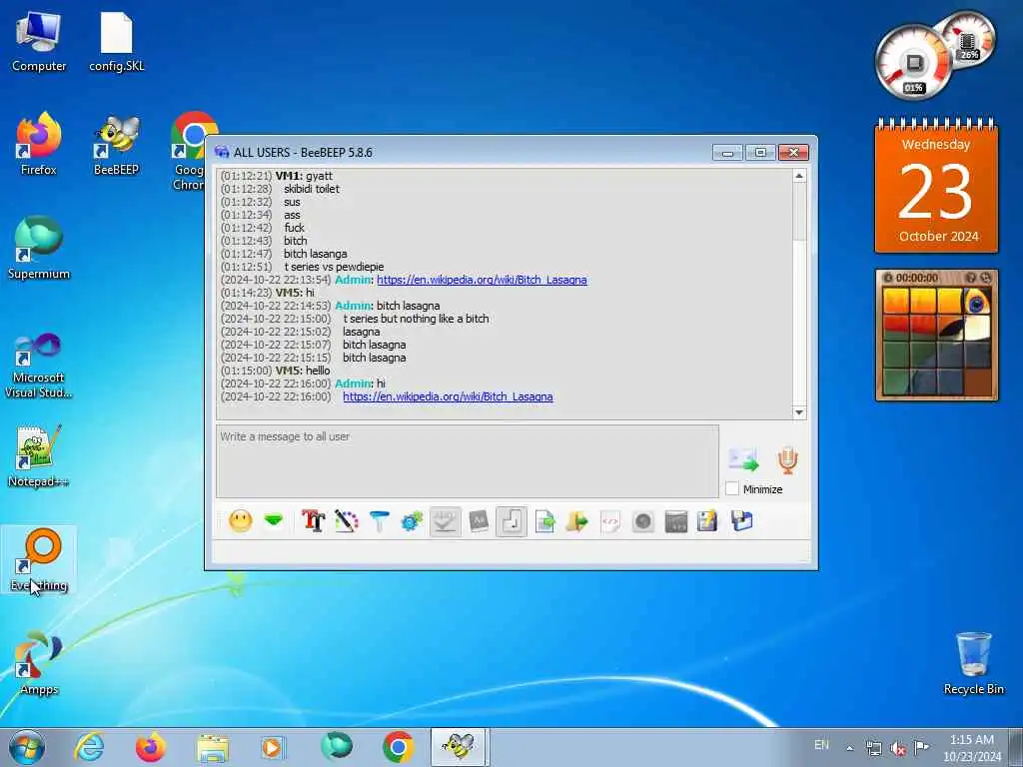1023x767 pixels.
Task: Select the Supermium desktop shortcut
Action: [x=39, y=249]
